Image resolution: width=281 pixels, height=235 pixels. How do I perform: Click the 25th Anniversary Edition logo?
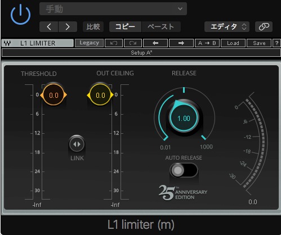pyautogui.click(x=183, y=193)
